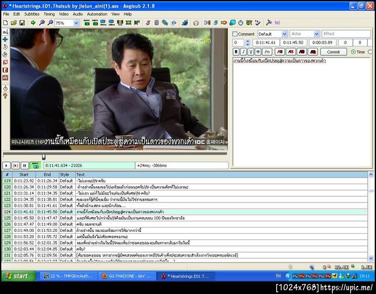The height and width of the screenshot is (294, 376).
Task: Click the Commit button
Action: tap(333, 52)
